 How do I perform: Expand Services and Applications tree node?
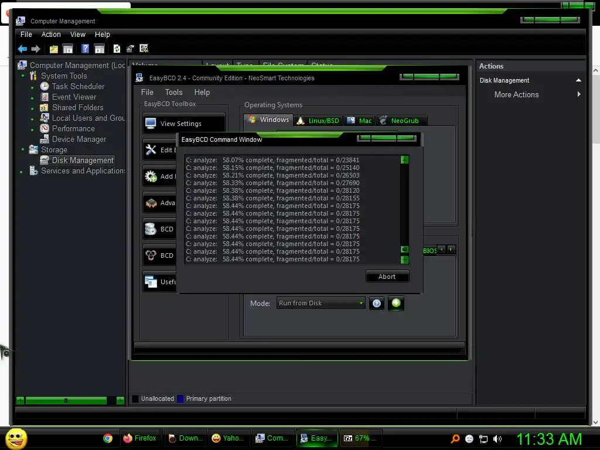point(21,172)
